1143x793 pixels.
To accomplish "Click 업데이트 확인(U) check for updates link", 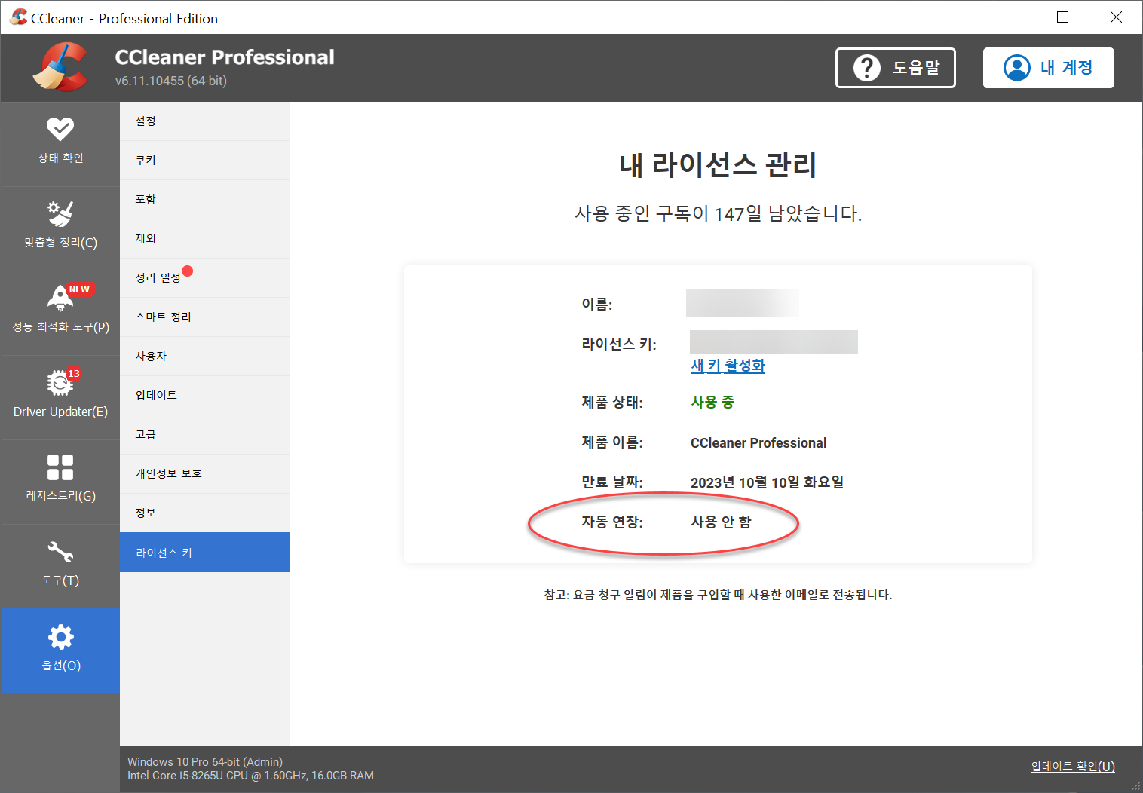I will [1073, 767].
